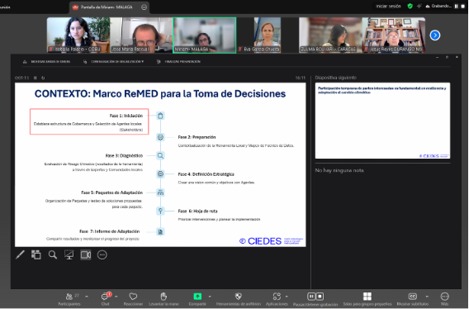Select Eva's video thumbnail
This screenshot has width=469, height=309.
click(x=268, y=35)
